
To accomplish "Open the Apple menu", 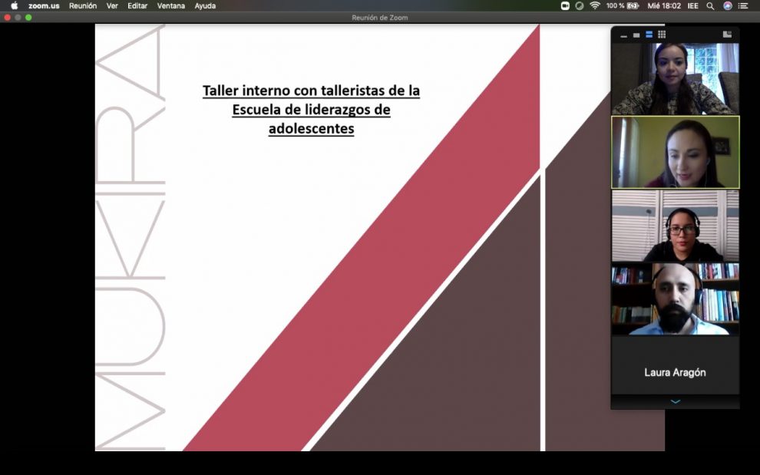I will (14, 5).
